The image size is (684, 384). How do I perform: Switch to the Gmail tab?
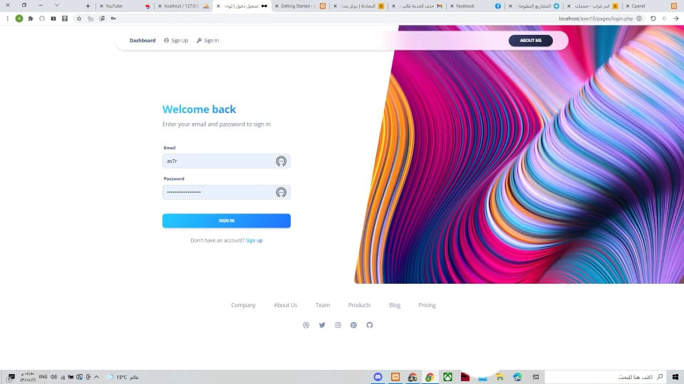point(418,6)
